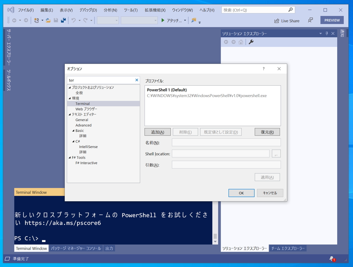353x267 pixels.
Task: Click the Open File folder icon
Action: tap(48, 20)
